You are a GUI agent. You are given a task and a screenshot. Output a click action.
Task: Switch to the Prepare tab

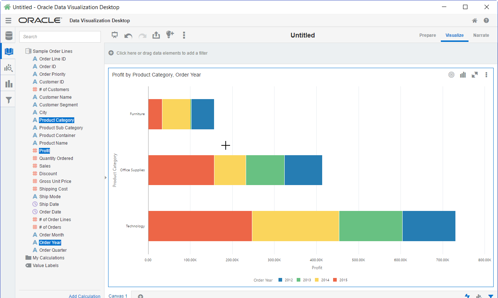pos(427,35)
